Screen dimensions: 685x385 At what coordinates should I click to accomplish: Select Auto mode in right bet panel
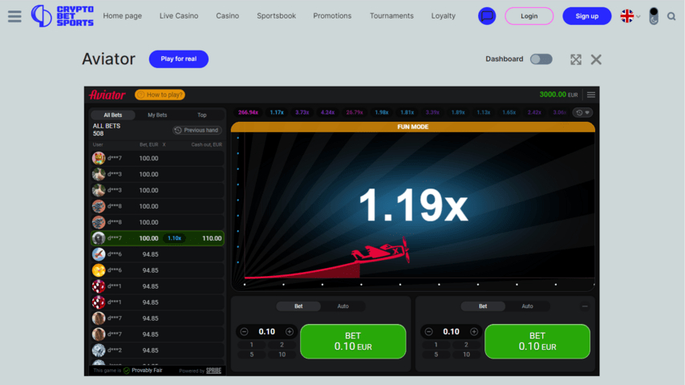tap(527, 306)
